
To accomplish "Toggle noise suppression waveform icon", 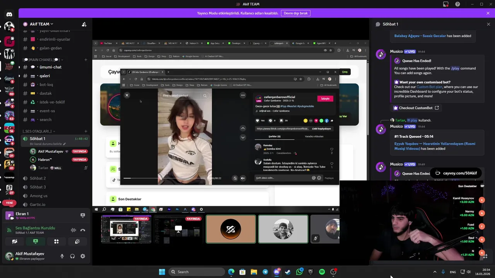I will (73, 230).
